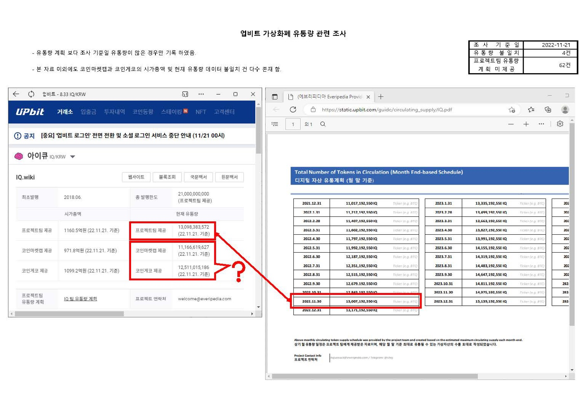Click the Upbit horizontal scrollbar right arrow
The width and height of the screenshot is (586, 410).
[252, 314]
